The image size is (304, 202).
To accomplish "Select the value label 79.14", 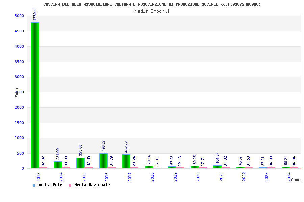I will (149, 160).
